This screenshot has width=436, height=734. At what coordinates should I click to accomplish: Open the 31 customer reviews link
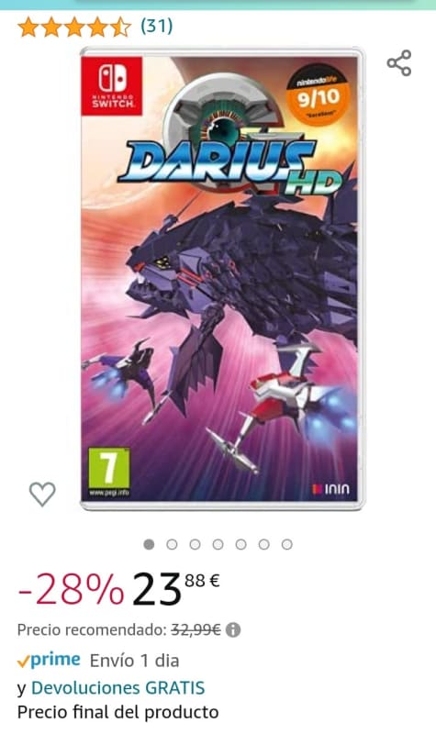pyautogui.click(x=156, y=26)
